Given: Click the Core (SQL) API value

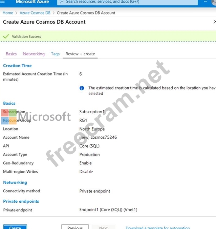Looking at the screenshot, I should point(90,146).
